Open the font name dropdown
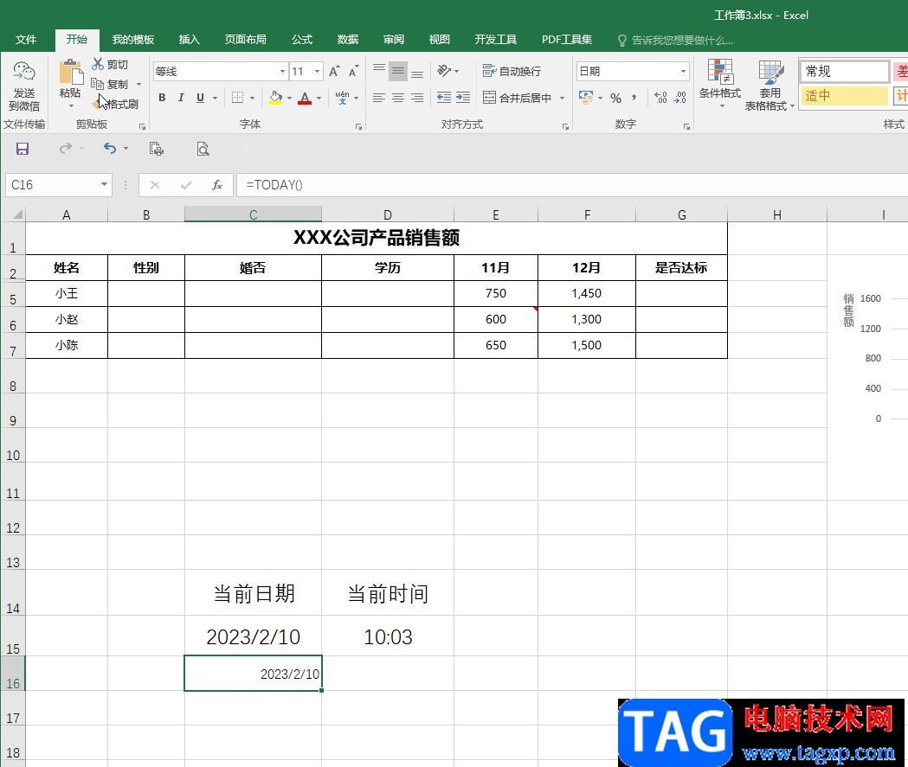This screenshot has height=767, width=908. click(282, 71)
